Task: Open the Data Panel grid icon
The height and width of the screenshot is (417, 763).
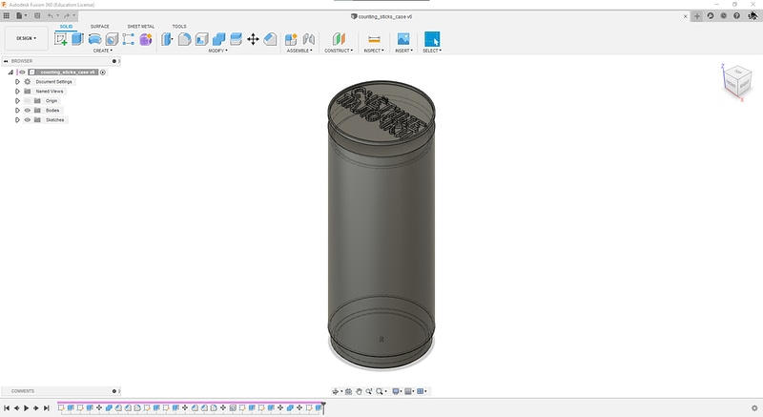Action: 7,15
